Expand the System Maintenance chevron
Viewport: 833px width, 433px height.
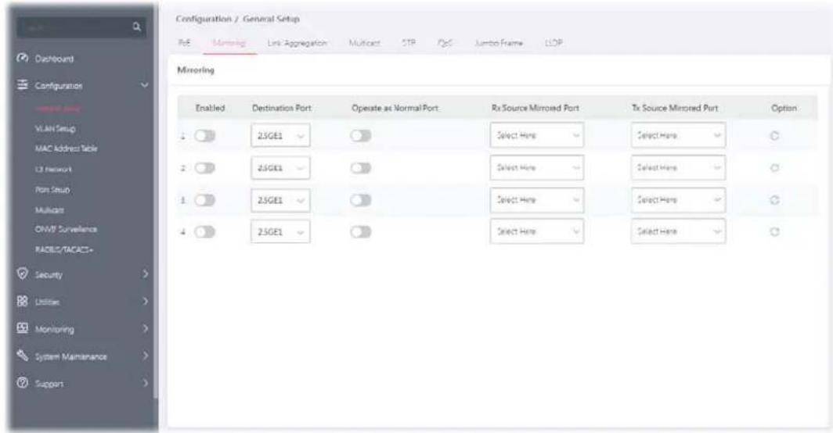pos(145,356)
